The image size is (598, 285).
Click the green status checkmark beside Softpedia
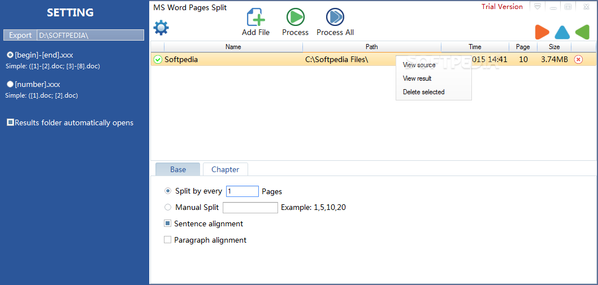coord(158,59)
